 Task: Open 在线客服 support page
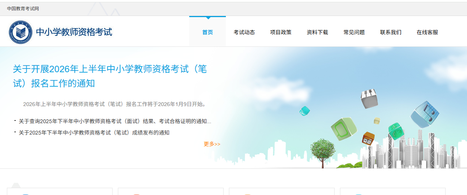(427, 32)
